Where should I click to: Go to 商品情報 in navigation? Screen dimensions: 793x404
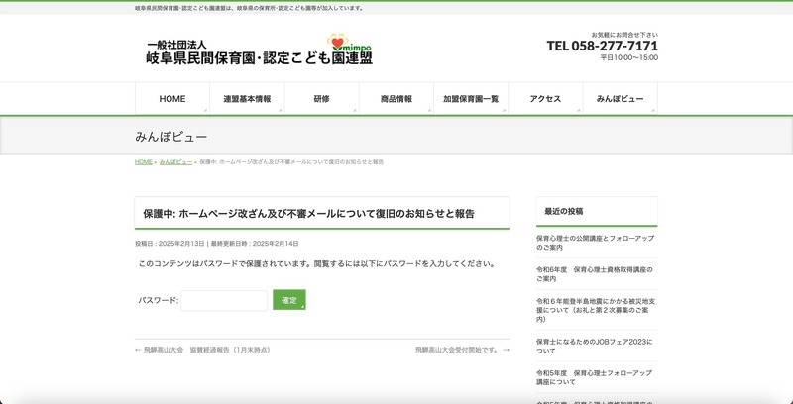click(x=396, y=99)
